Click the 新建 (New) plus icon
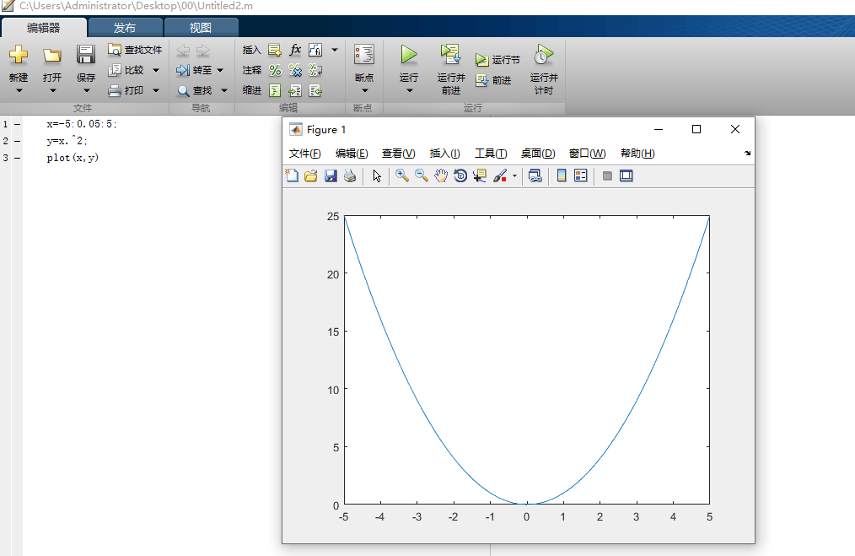Screen dimensions: 855x556 point(19,55)
